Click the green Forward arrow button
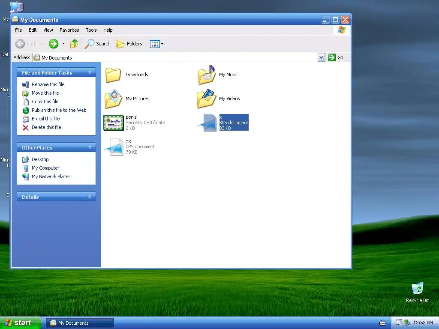The width and height of the screenshot is (439, 329). tap(54, 44)
